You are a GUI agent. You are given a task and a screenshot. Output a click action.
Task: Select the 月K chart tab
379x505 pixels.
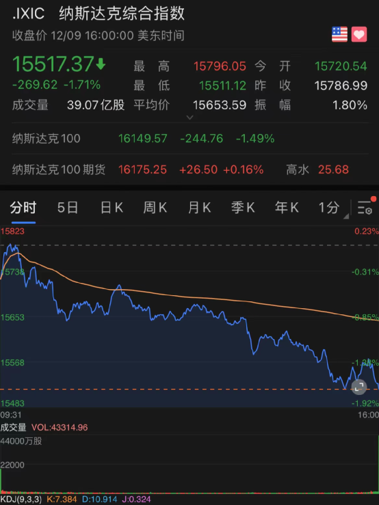click(x=199, y=208)
